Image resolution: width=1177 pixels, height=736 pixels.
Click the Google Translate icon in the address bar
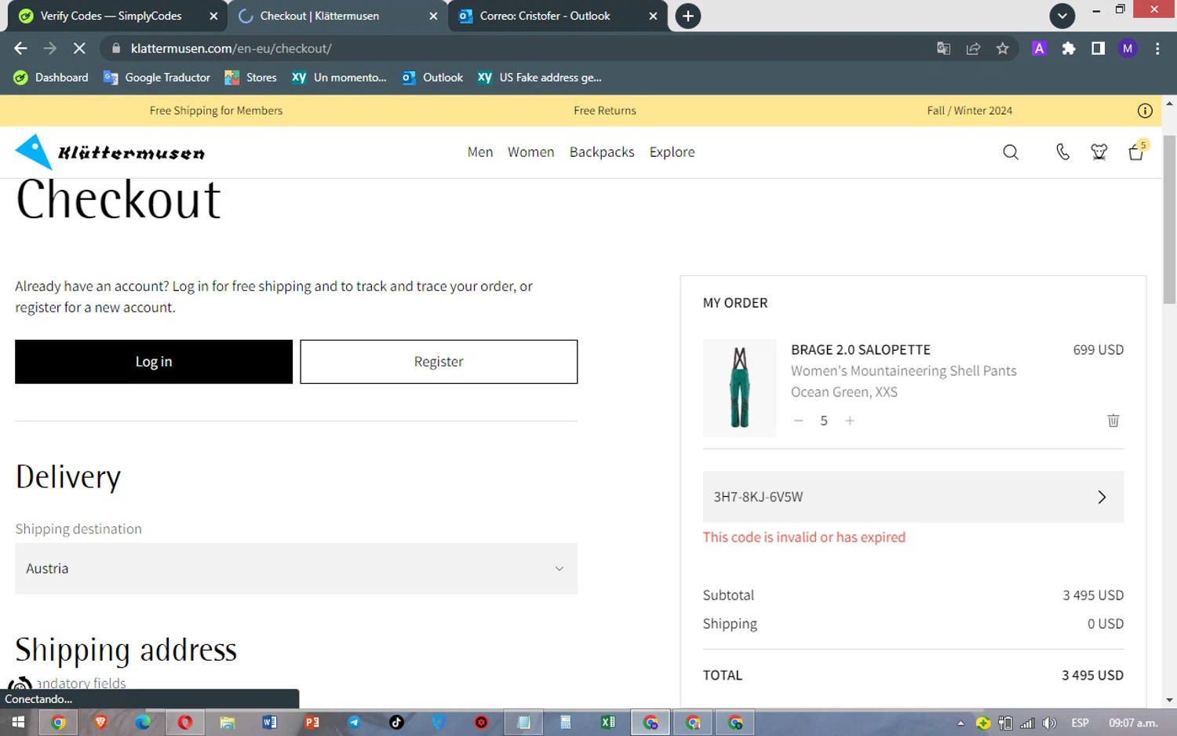(x=943, y=49)
